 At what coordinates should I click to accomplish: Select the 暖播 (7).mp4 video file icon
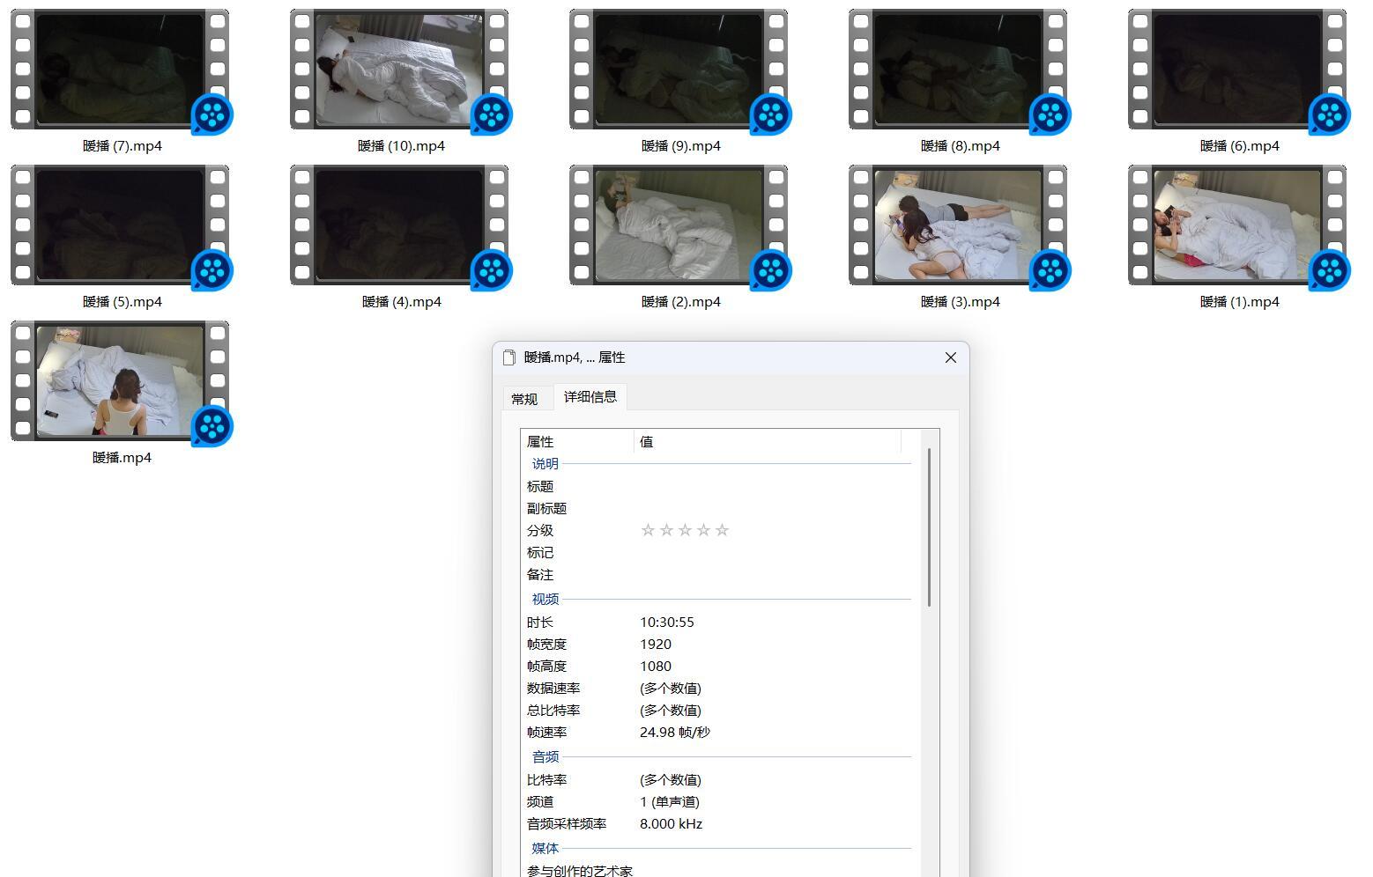click(x=121, y=70)
